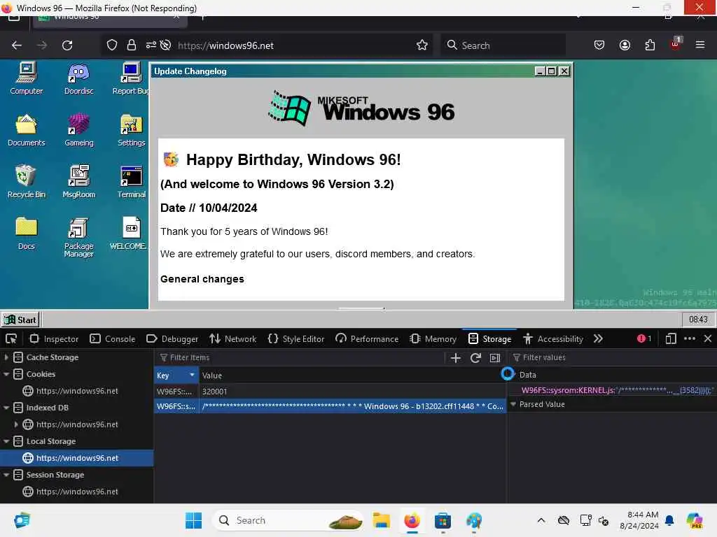Image resolution: width=717 pixels, height=537 pixels.
Task: Open the Settings desktop icon
Action: point(131,130)
